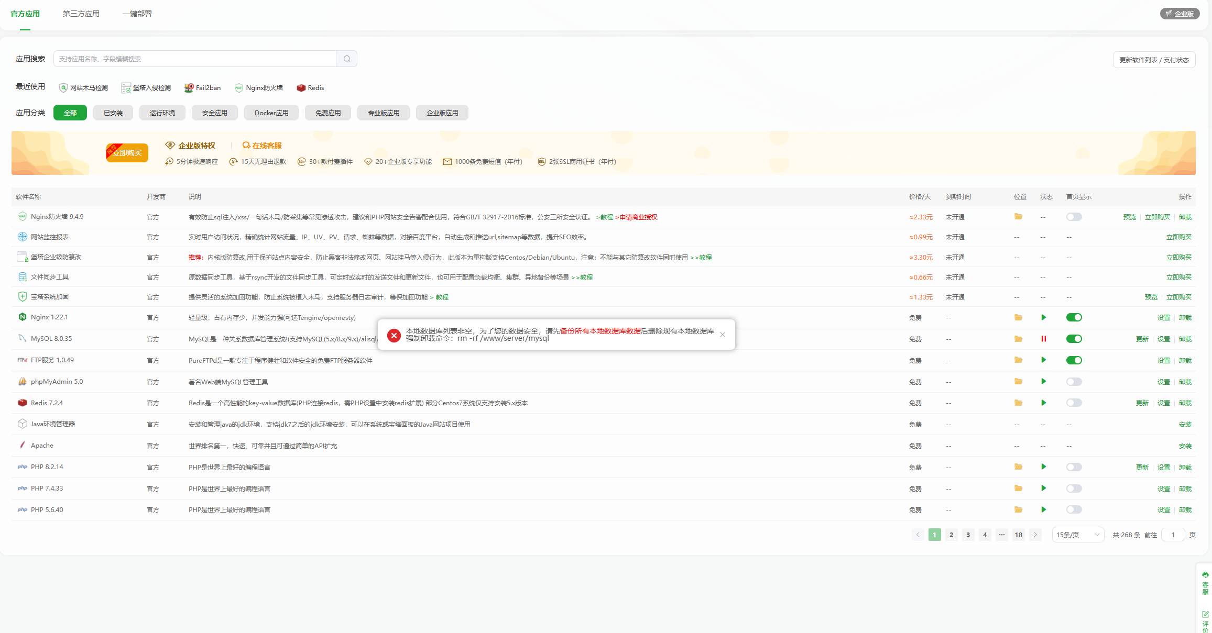Filter by 运行环境 category
1212x633 pixels.
[x=162, y=113]
